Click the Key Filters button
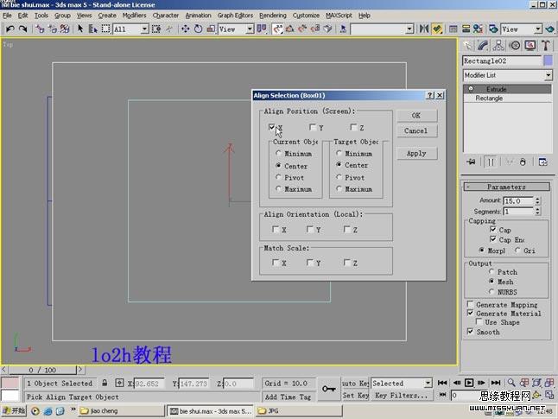 tap(402, 395)
